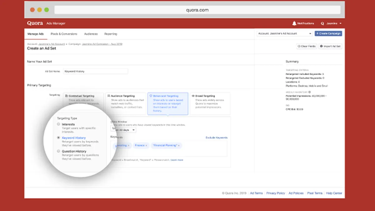Click the Exclude Keywords link
The height and width of the screenshot is (211, 375).
pyautogui.click(x=216, y=138)
